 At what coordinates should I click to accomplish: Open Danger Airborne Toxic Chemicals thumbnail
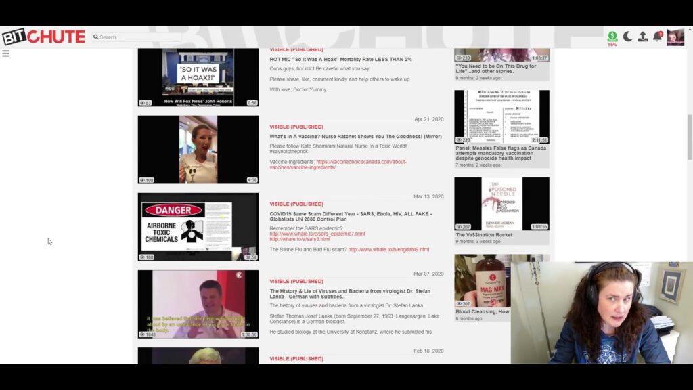198,227
